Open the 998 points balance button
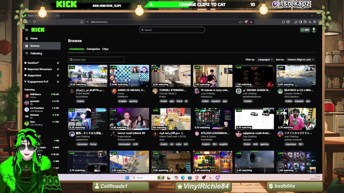 (x=305, y=30)
